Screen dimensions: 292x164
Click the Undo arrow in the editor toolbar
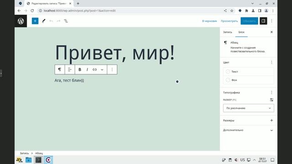51,21
